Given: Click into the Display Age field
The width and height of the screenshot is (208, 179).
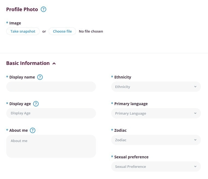Looking at the screenshot, I should tap(51, 113).
